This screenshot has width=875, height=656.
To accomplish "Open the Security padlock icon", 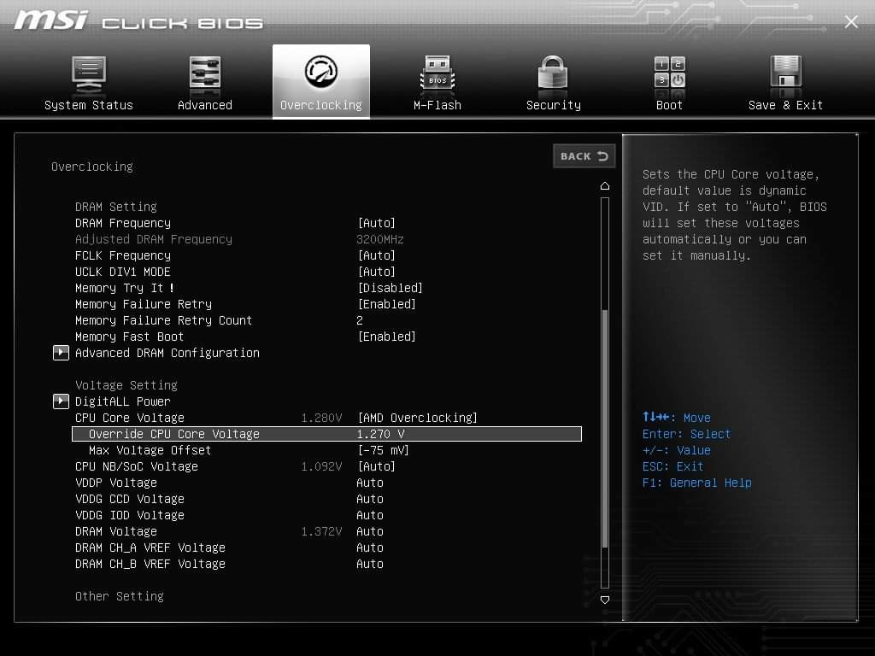I will coord(553,73).
